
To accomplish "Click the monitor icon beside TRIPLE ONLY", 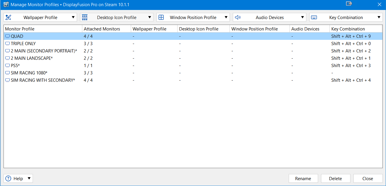I will [x=7, y=44].
